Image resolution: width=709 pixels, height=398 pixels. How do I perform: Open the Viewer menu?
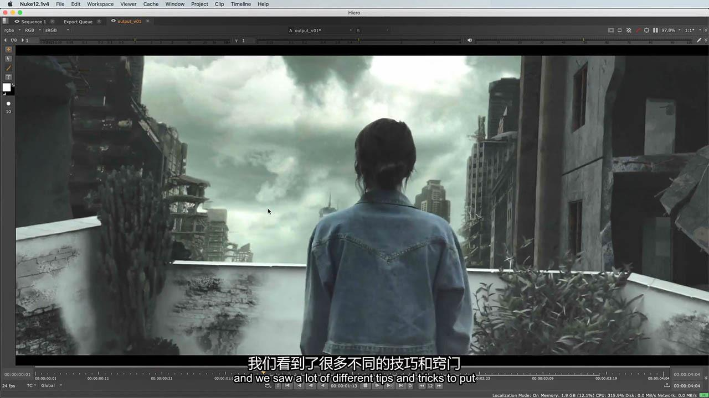tap(129, 4)
